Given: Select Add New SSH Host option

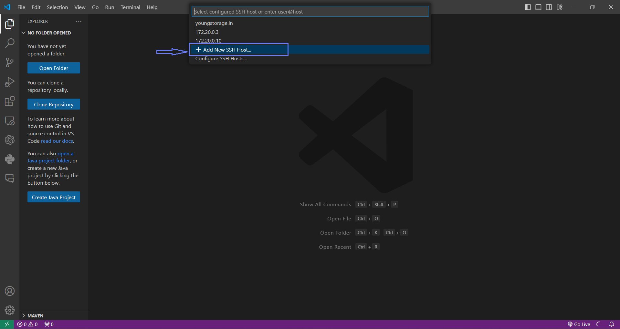Looking at the screenshot, I should (x=227, y=50).
